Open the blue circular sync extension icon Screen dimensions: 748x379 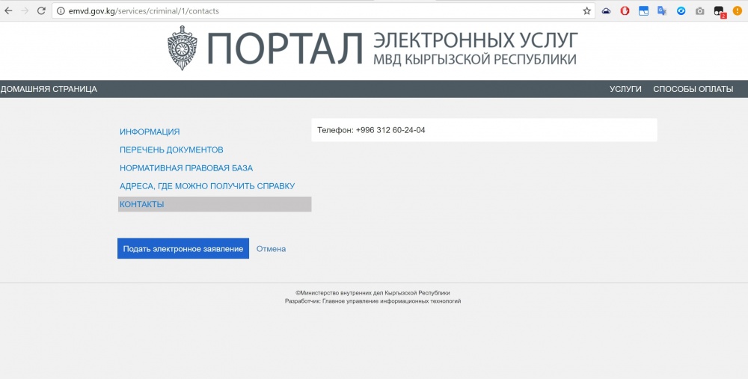(x=681, y=11)
